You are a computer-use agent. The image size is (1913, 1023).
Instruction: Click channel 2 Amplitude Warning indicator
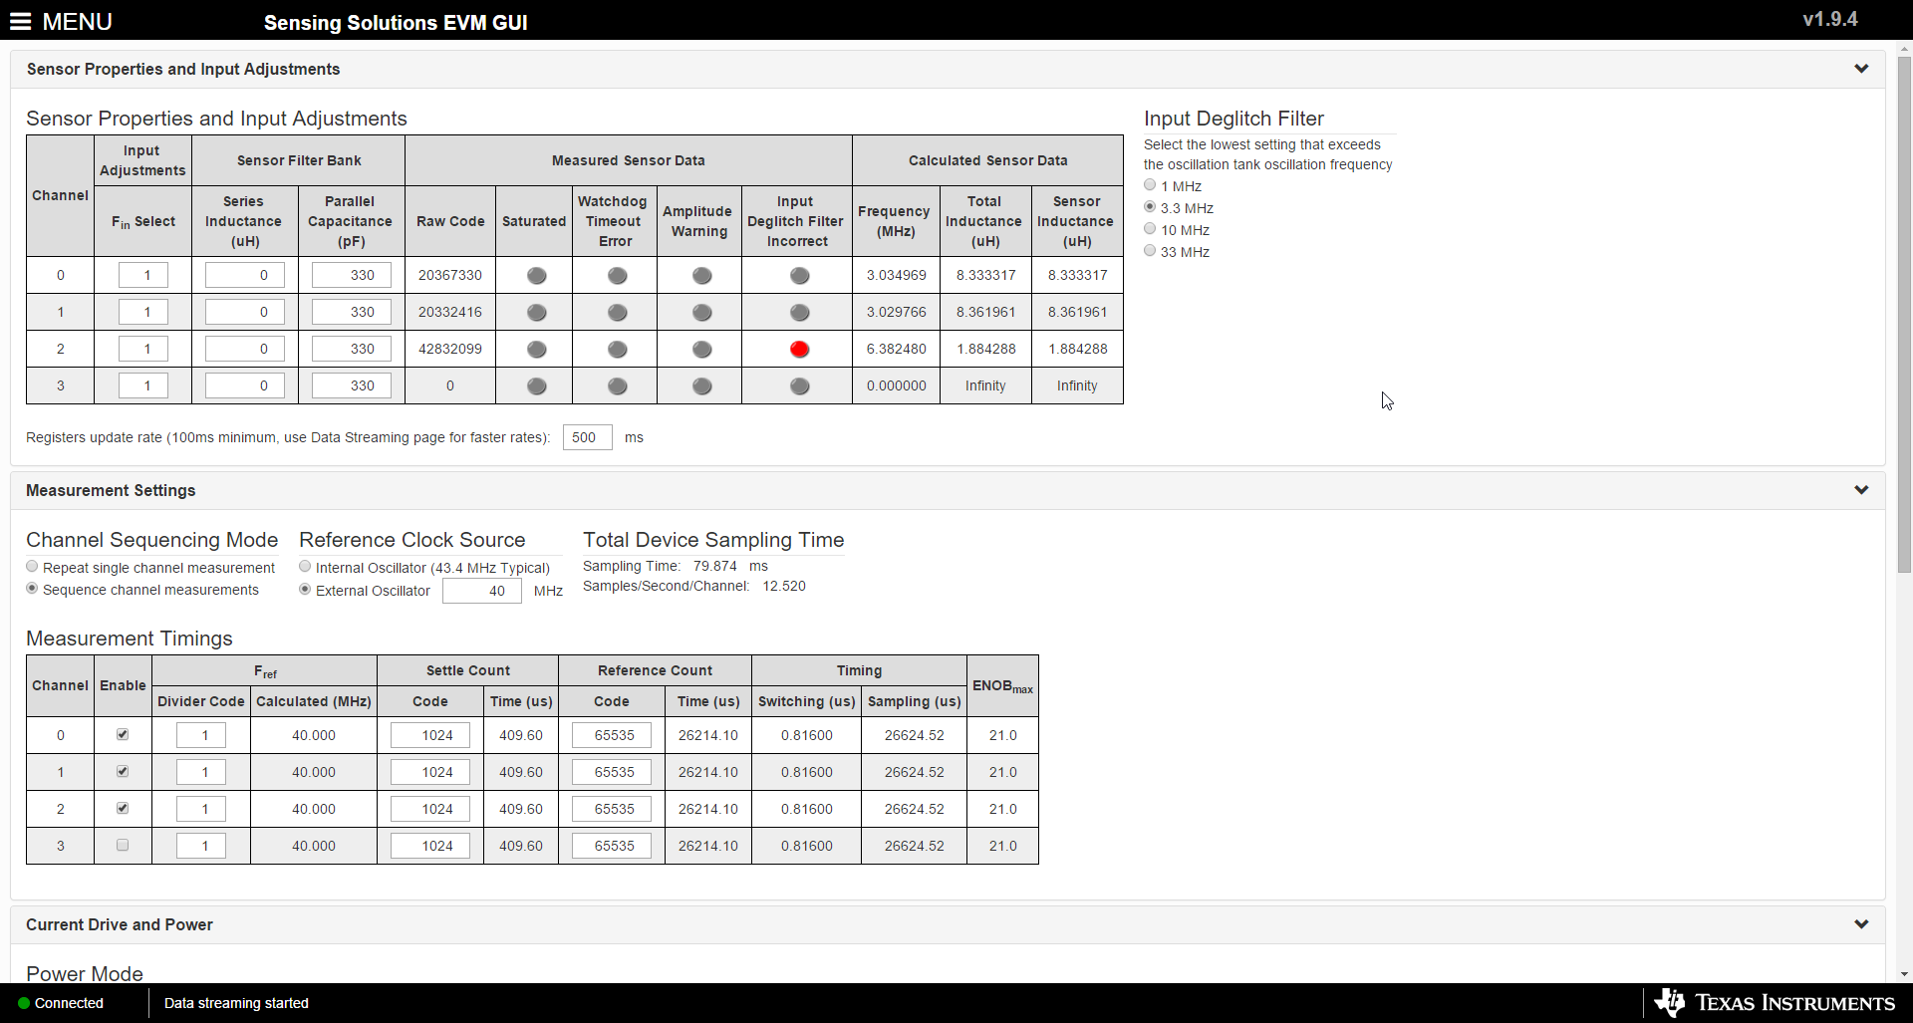pos(702,350)
